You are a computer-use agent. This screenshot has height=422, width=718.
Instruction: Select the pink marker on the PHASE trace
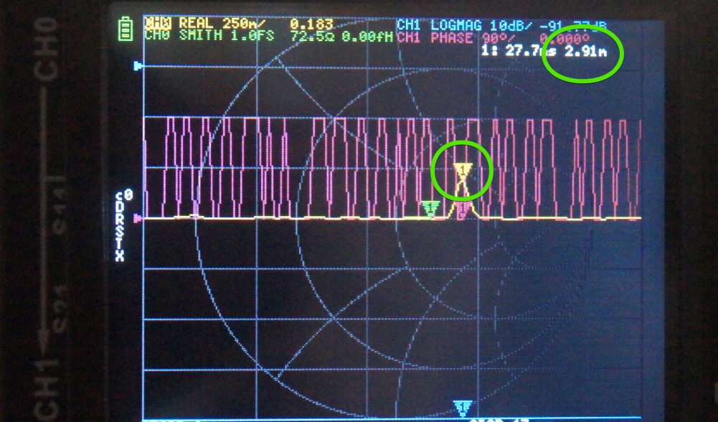pos(463,211)
